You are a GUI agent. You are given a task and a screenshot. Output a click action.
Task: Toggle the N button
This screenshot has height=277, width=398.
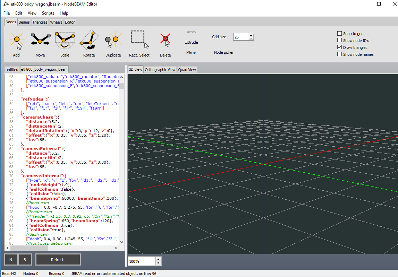point(11,260)
